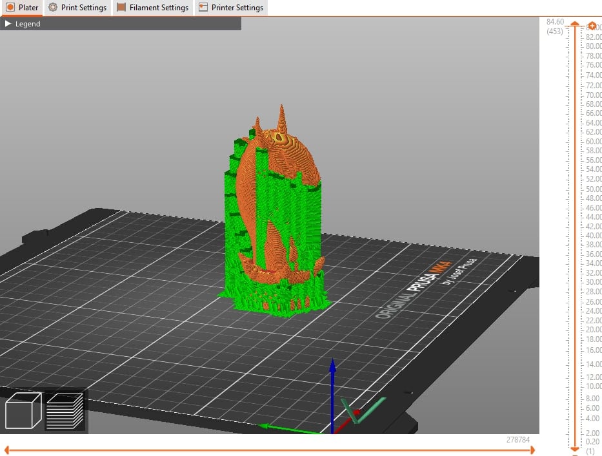Open the Print Settings tab
This screenshot has height=456, width=602.
pyautogui.click(x=77, y=8)
